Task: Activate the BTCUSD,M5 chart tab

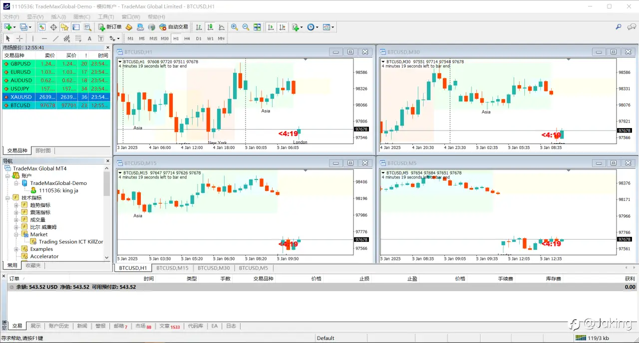Action: click(x=253, y=268)
